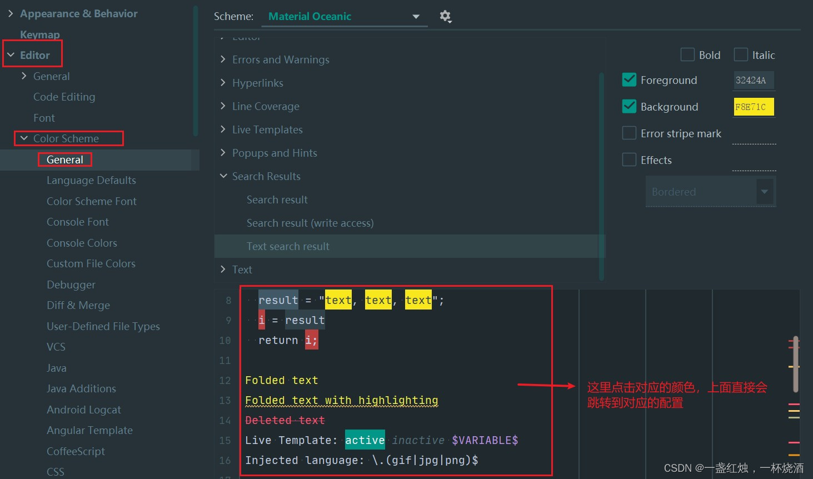
Task: Collapse the Color Scheme node
Action: point(24,138)
